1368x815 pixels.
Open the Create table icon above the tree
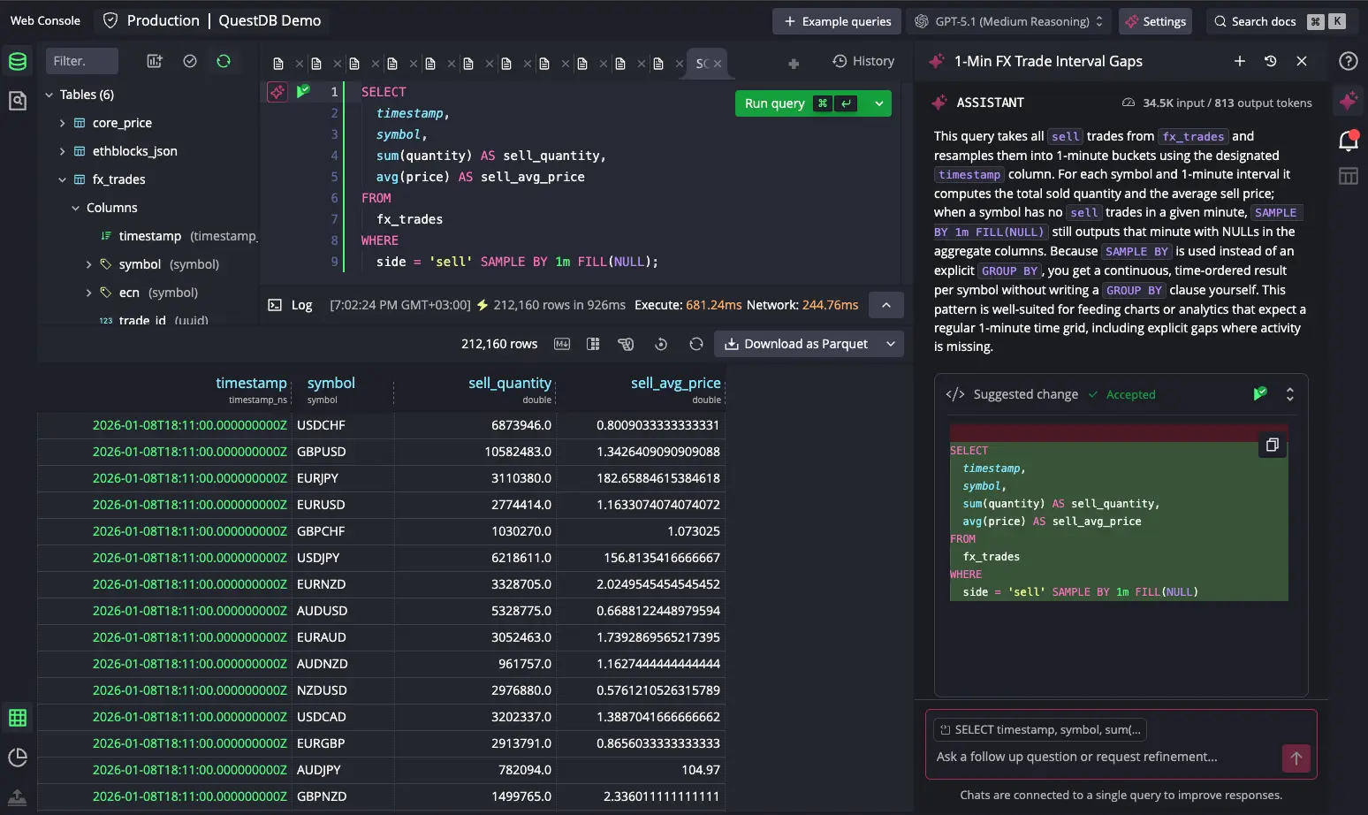click(154, 61)
